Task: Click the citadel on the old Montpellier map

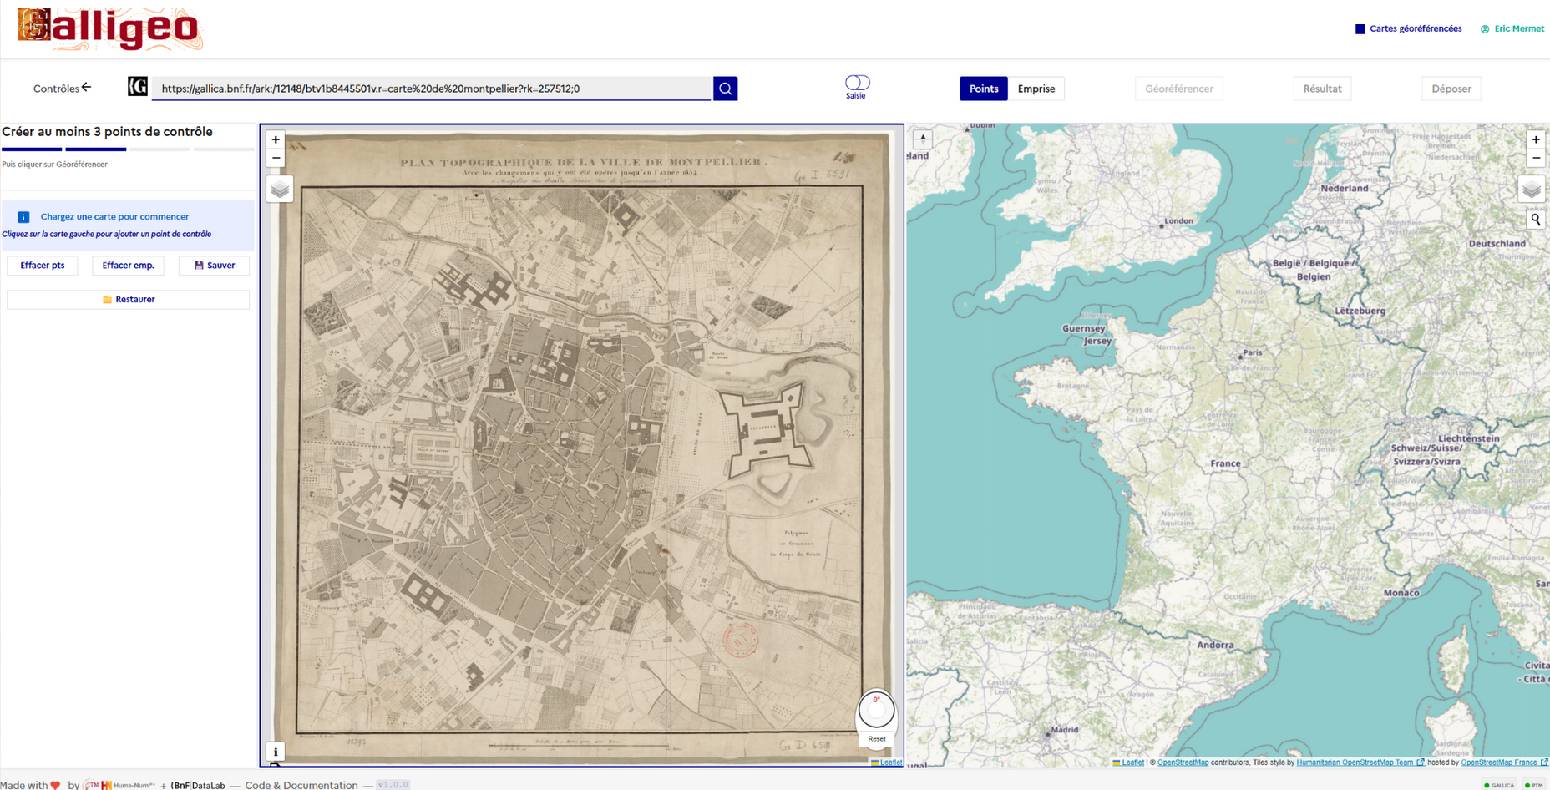Action: click(767, 430)
